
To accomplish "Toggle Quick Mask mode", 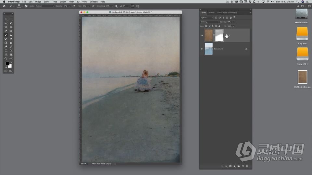I will pyautogui.click(x=6, y=71).
